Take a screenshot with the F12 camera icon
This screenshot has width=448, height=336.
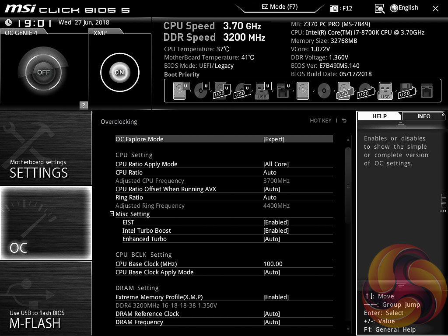(334, 8)
